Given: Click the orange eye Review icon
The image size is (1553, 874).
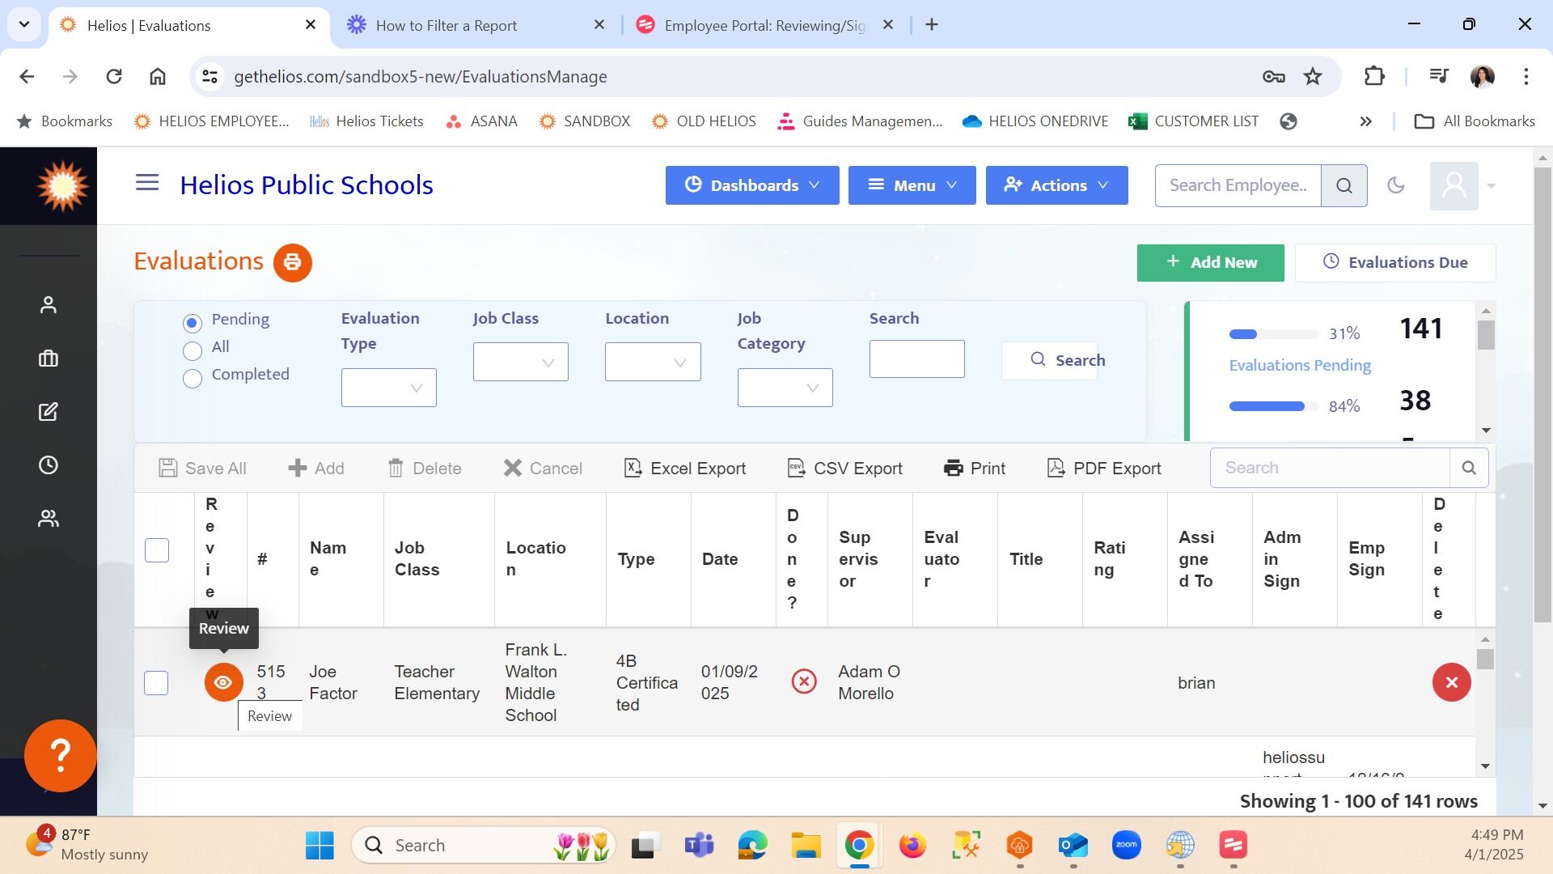Looking at the screenshot, I should (223, 682).
